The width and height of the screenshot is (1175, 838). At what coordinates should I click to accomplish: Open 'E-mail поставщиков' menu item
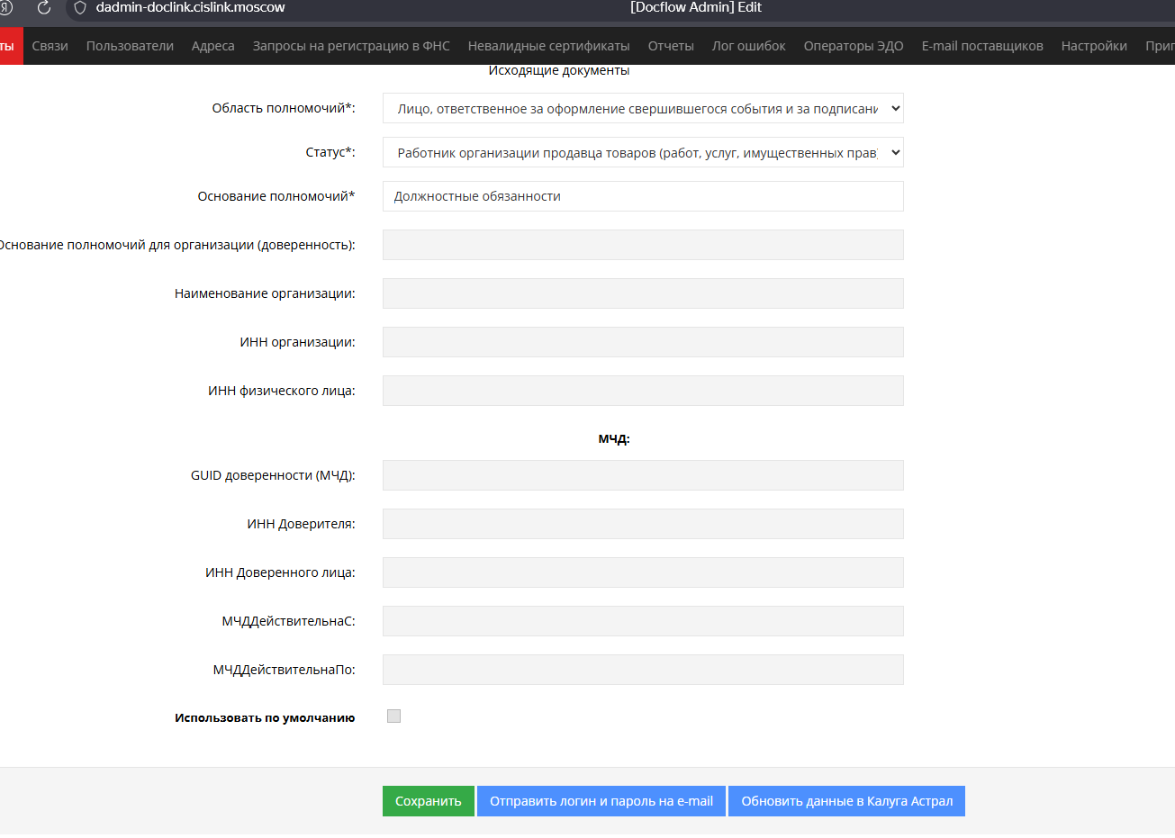(x=982, y=46)
